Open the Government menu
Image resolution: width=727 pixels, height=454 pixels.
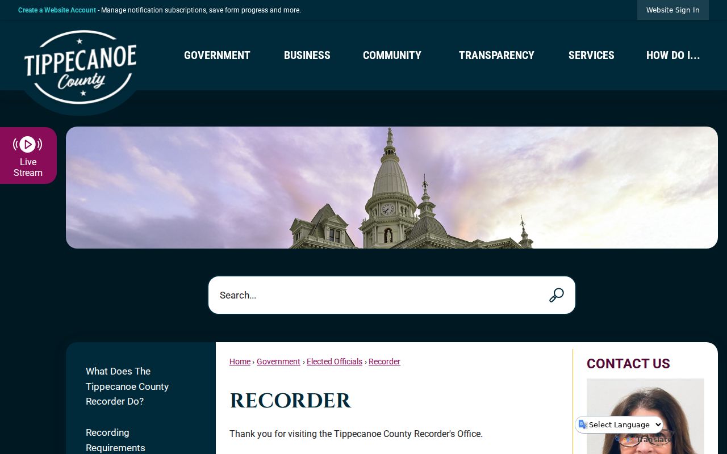click(x=217, y=55)
